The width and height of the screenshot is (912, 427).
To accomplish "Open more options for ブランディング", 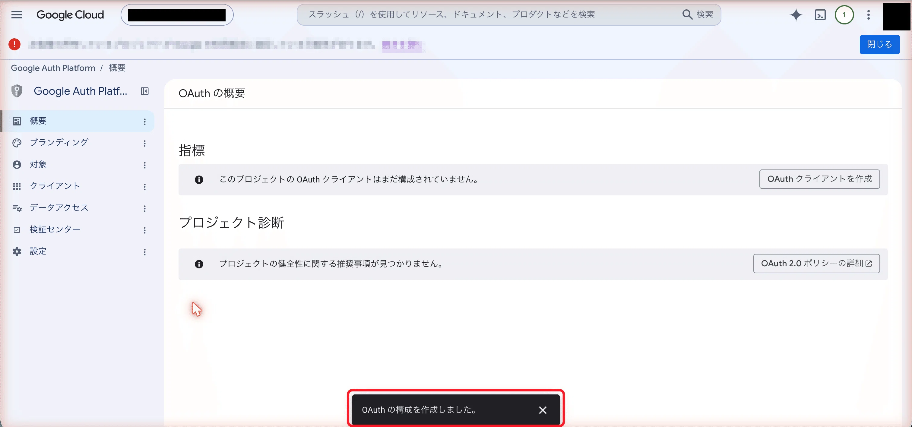I will point(145,144).
